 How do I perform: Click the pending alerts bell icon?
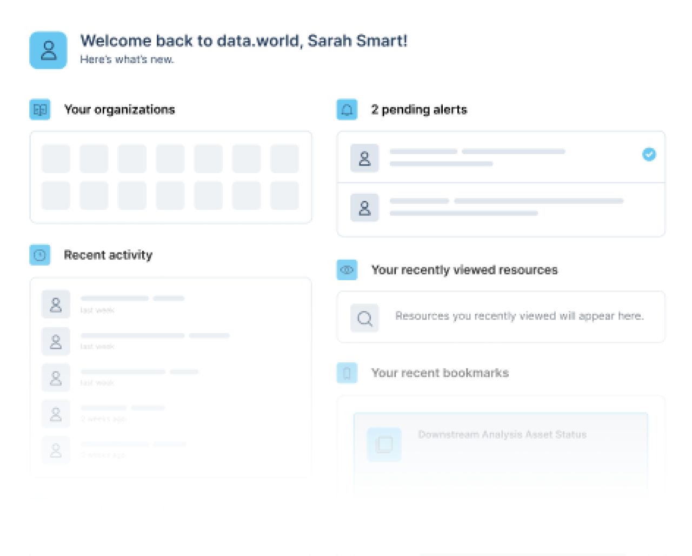347,109
